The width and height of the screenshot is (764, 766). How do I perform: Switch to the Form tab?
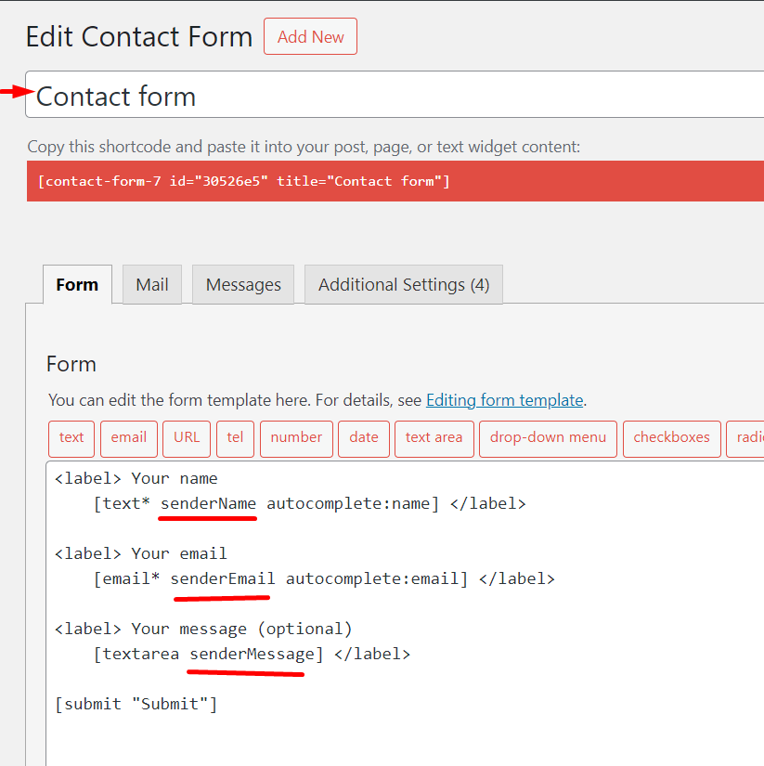pyautogui.click(x=77, y=285)
